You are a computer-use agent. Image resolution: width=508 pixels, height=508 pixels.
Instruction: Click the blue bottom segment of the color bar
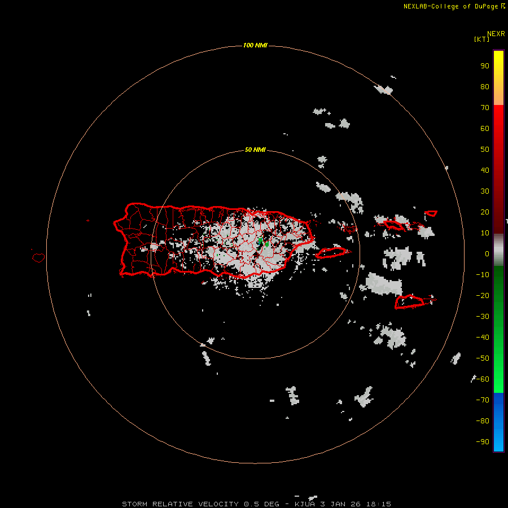[x=498, y=422]
